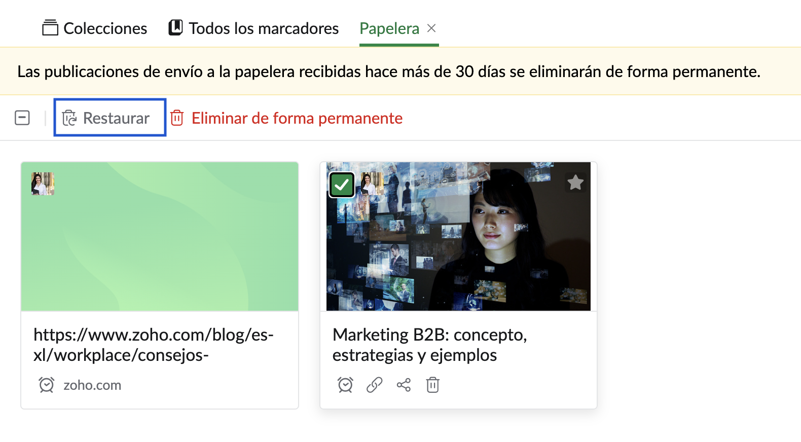This screenshot has width=801, height=442.
Task: Click the trash icon on Marketing B2B card
Action: [432, 385]
